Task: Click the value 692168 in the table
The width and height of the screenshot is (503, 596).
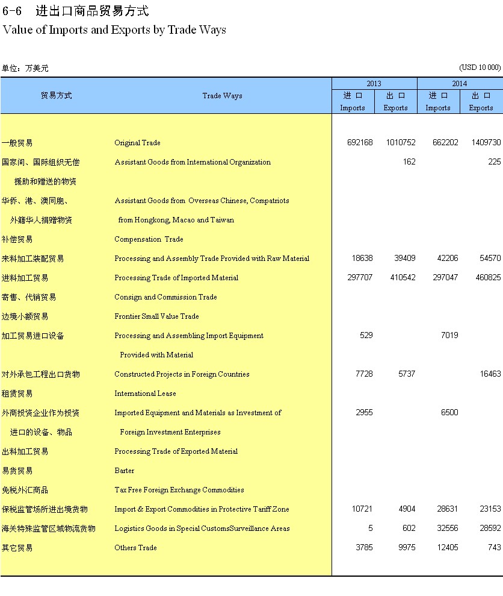Action: pos(360,143)
